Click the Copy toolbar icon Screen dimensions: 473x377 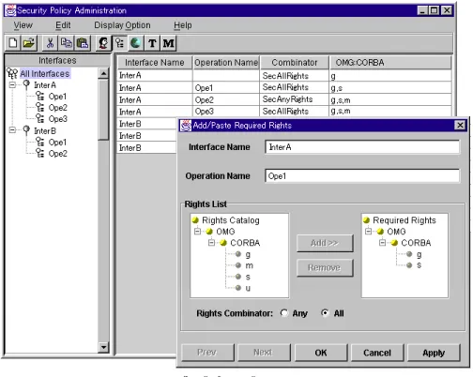(66, 43)
